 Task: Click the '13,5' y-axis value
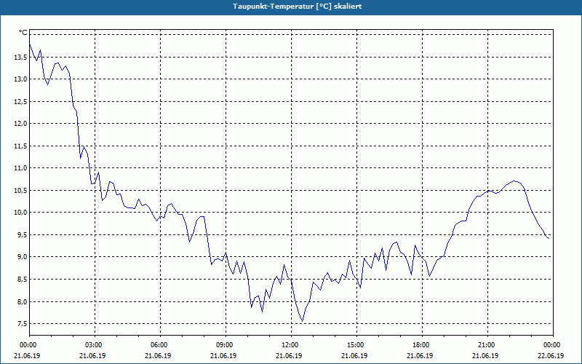[20, 57]
